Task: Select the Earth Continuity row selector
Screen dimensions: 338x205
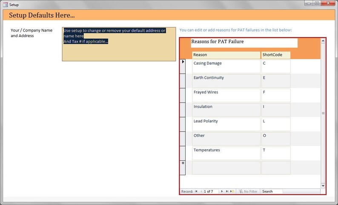Action: tap(182, 81)
